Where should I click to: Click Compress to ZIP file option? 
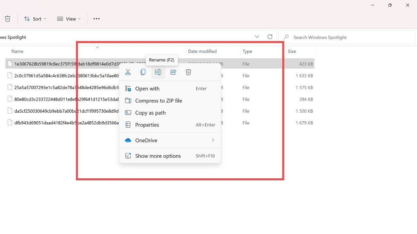tap(158, 101)
